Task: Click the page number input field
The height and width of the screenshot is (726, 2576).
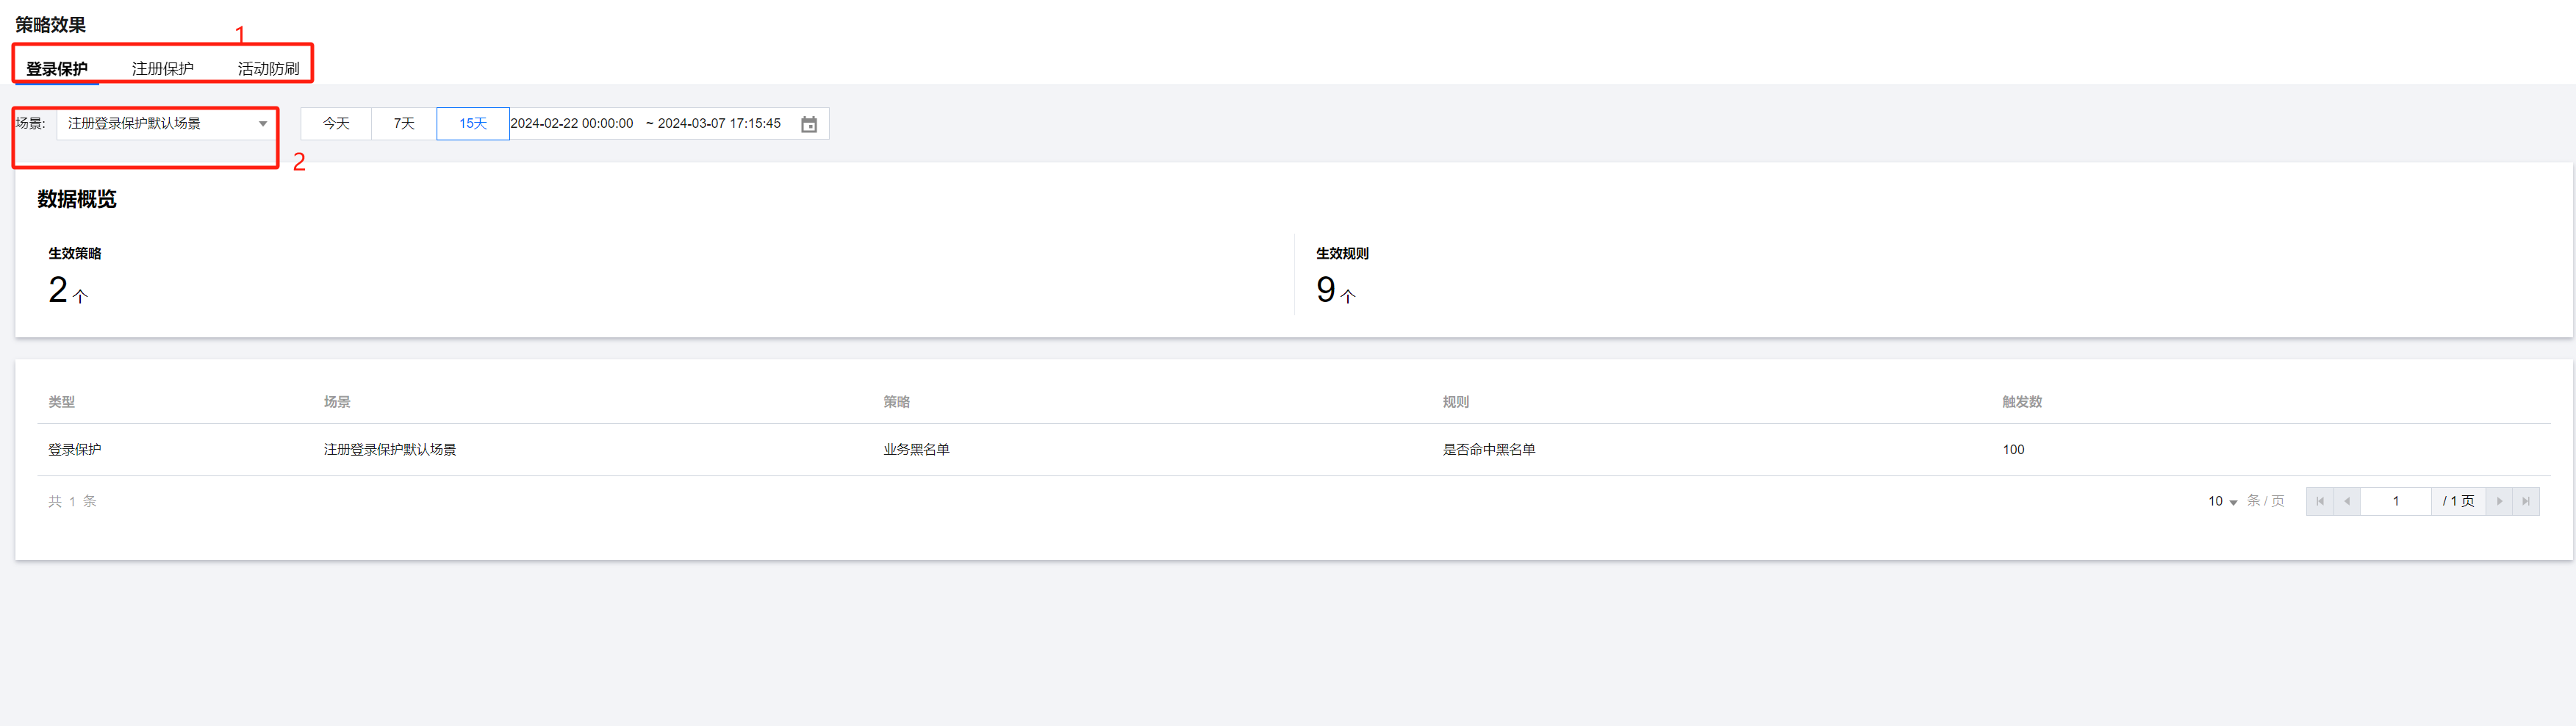Action: click(x=2395, y=501)
